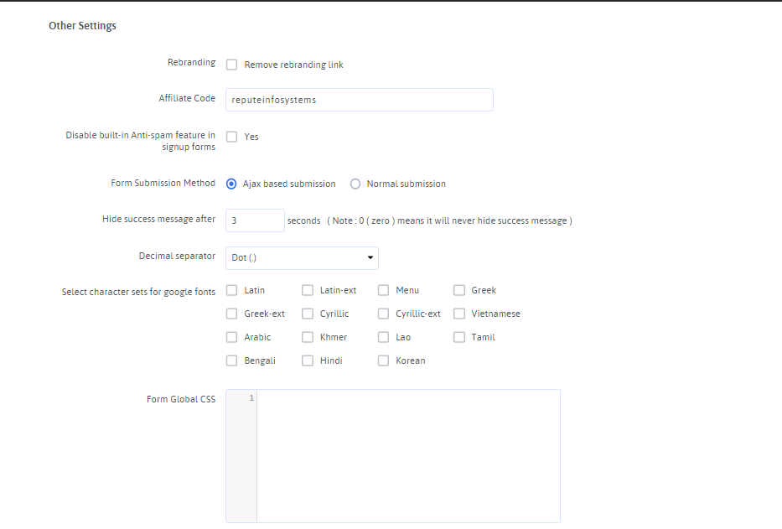Enable the Latin-ext character set

click(308, 290)
